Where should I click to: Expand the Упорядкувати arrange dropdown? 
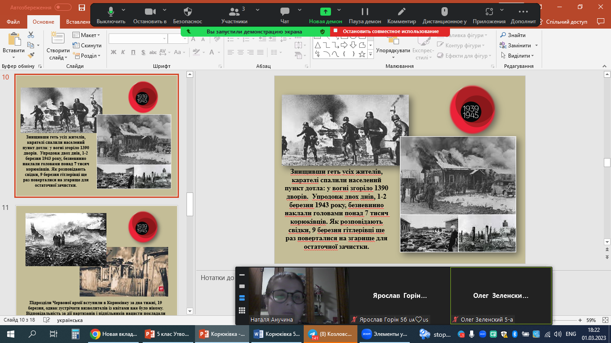(x=393, y=57)
